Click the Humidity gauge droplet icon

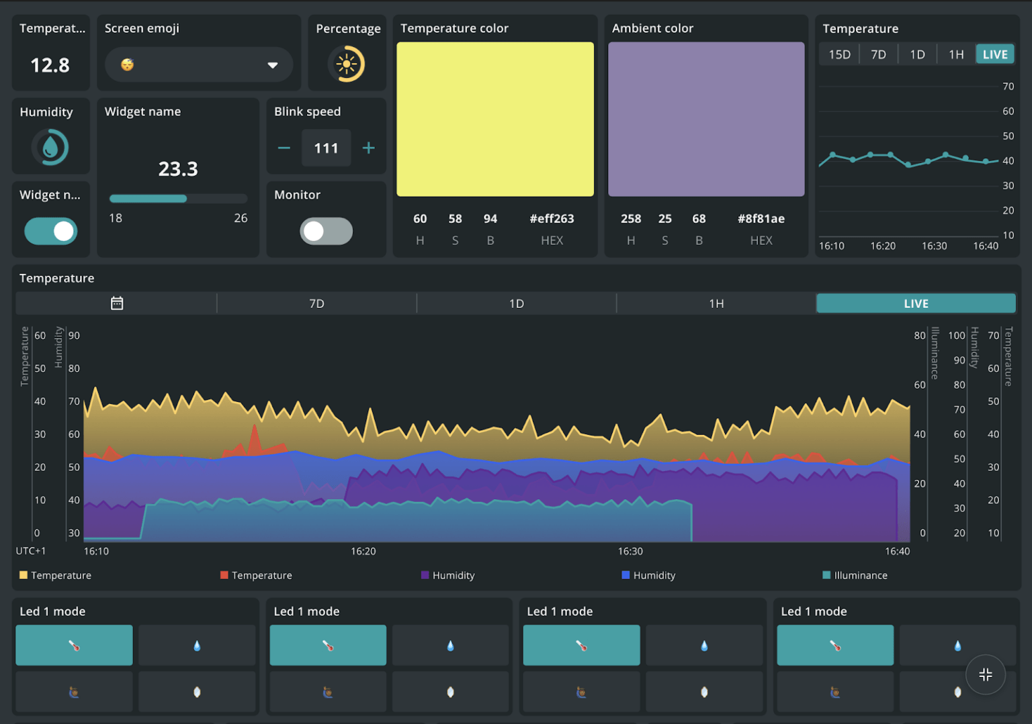click(50, 148)
